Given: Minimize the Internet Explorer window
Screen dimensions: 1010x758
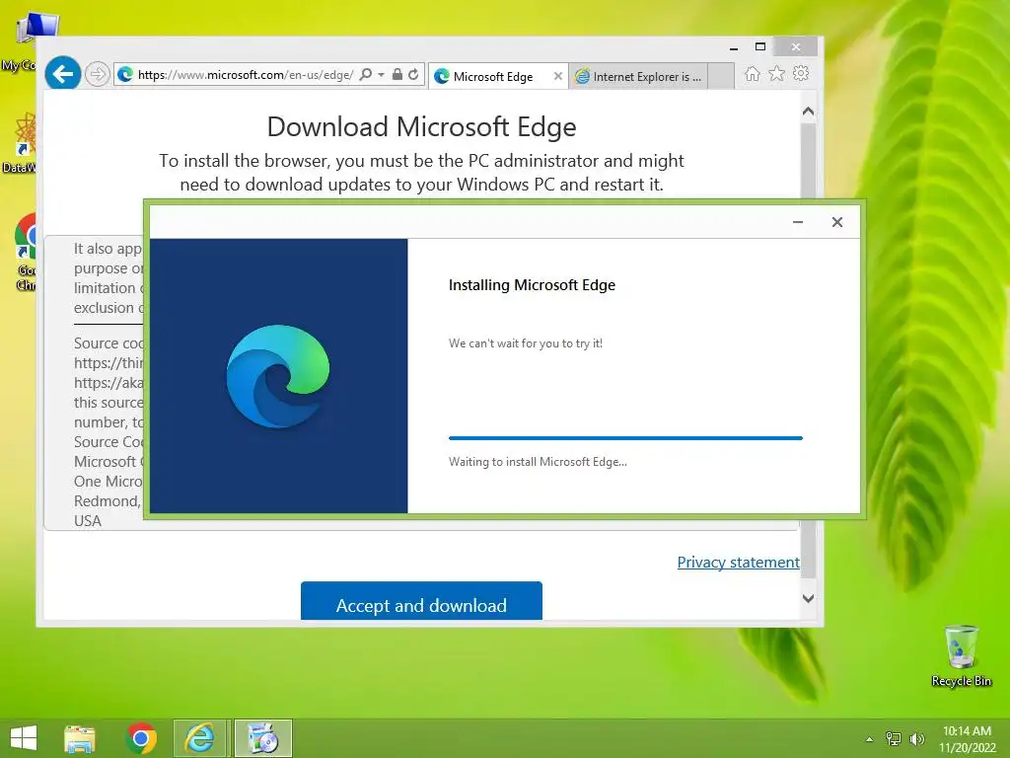Looking at the screenshot, I should [734, 47].
